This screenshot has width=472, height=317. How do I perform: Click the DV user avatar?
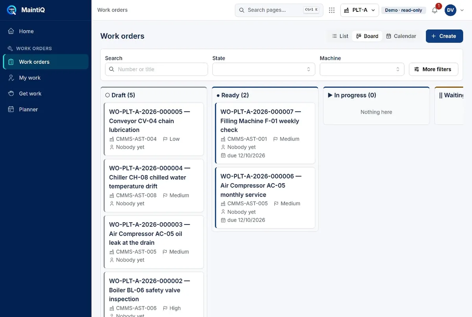click(x=450, y=10)
